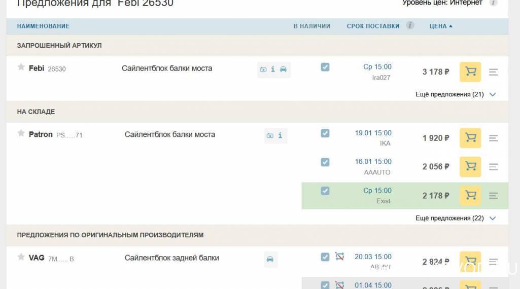Toggle in-stock checkbox for Febi row
The width and height of the screenshot is (520, 289).
coord(325,67)
